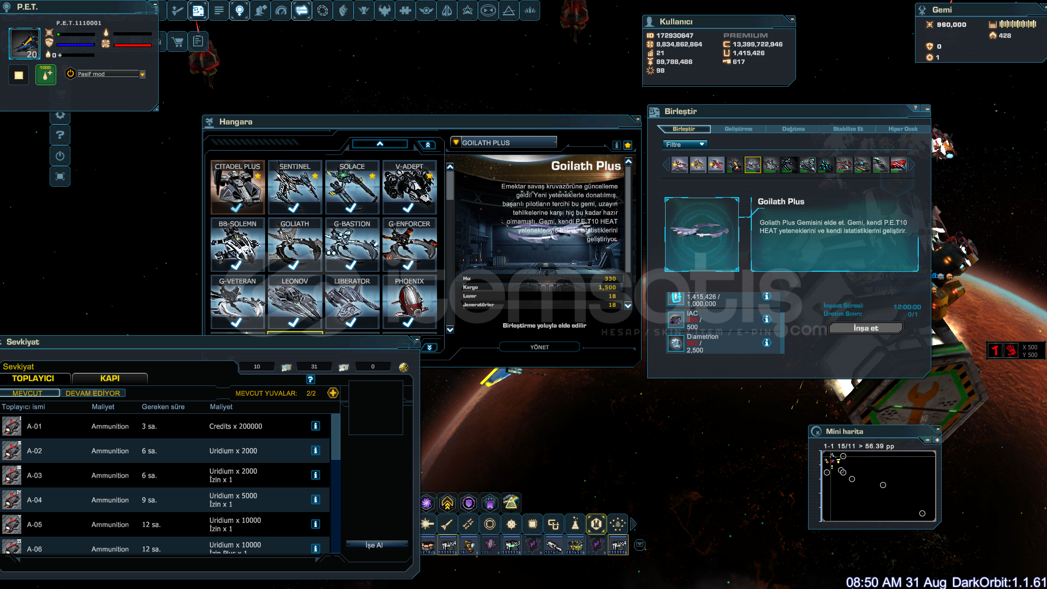Select the PHOENIX ship checkbox

[x=408, y=322]
